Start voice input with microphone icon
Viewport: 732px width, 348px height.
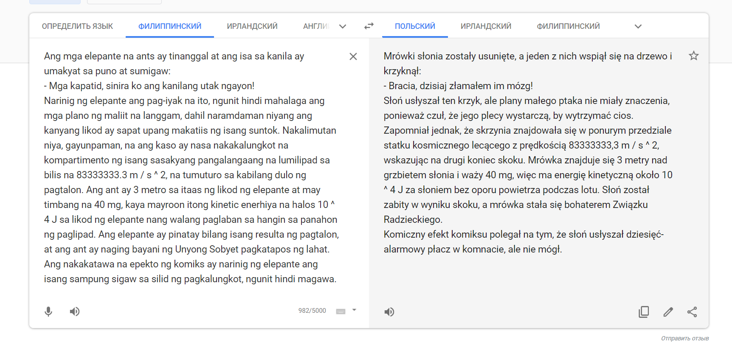pyautogui.click(x=48, y=312)
